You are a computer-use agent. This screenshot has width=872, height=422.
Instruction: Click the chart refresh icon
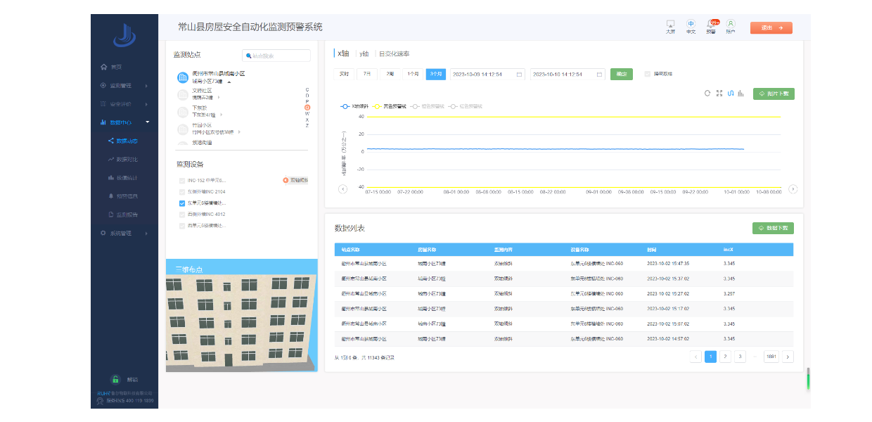click(x=707, y=94)
